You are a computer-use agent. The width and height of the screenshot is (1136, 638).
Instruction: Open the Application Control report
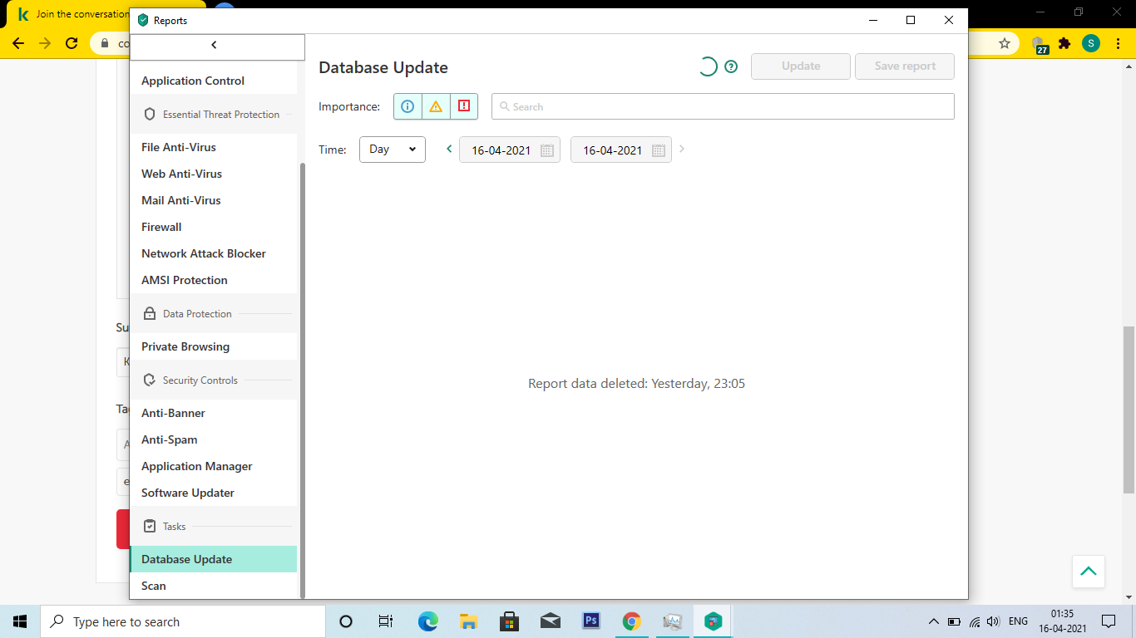coord(213,81)
